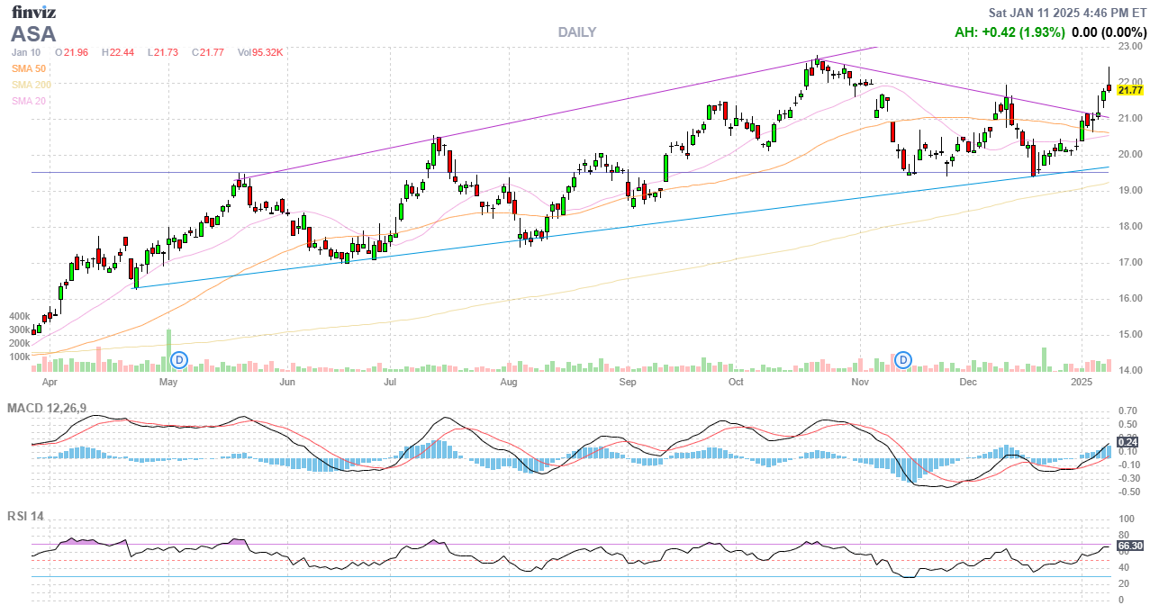This screenshot has height=614, width=1159.
Task: Click the Vol 95.32K readout
Action: pos(260,52)
